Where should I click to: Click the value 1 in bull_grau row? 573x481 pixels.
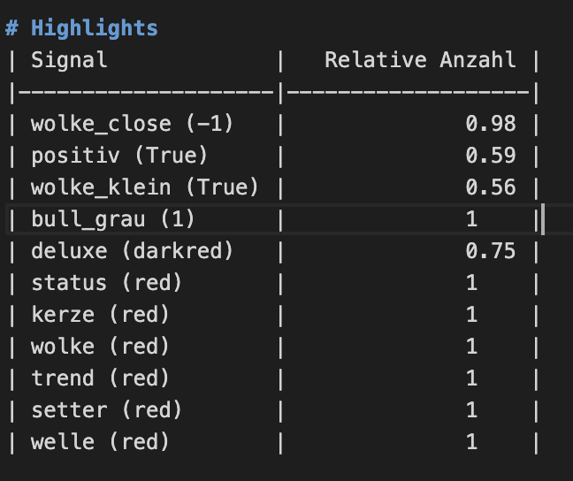point(471,219)
